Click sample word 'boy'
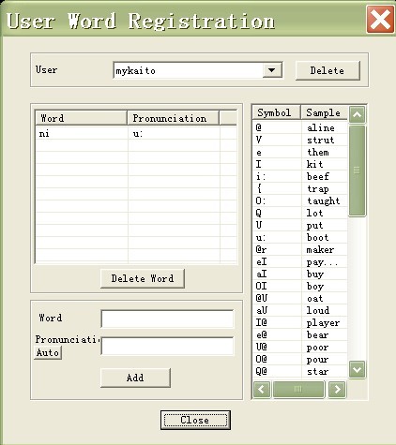Viewport: 396px width, 445px height. [315, 286]
